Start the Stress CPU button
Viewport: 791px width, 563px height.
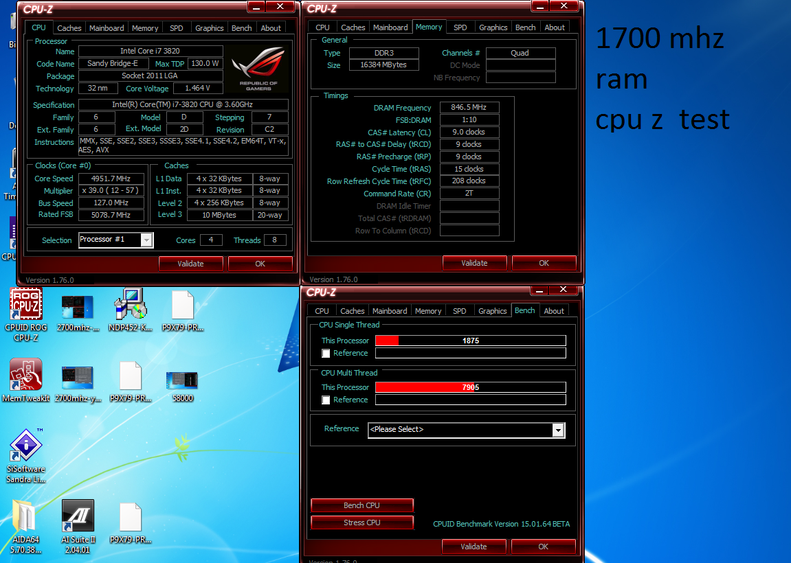(361, 522)
